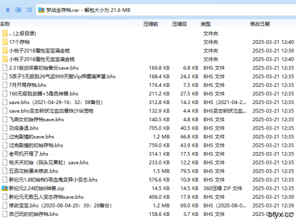The height and width of the screenshot is (220, 296).
Task: Click the folder icon of 17个存档
Action: (5, 42)
